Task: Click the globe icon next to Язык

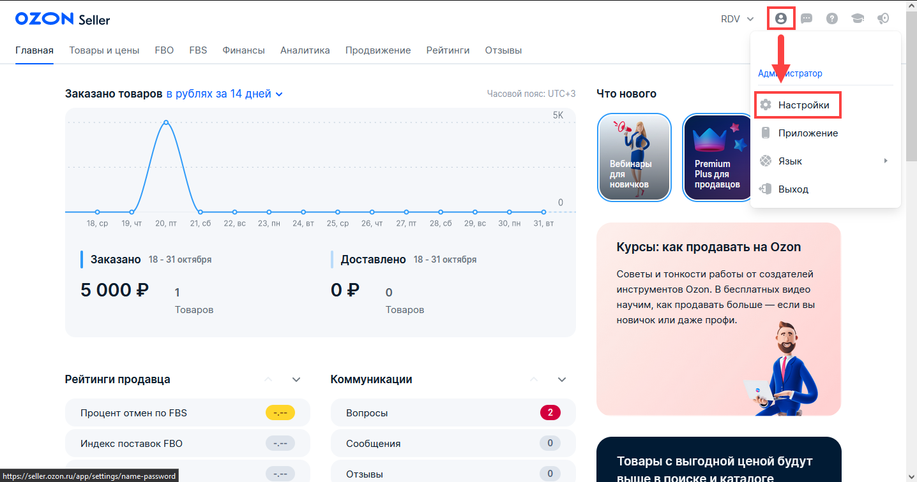Action: [x=766, y=161]
